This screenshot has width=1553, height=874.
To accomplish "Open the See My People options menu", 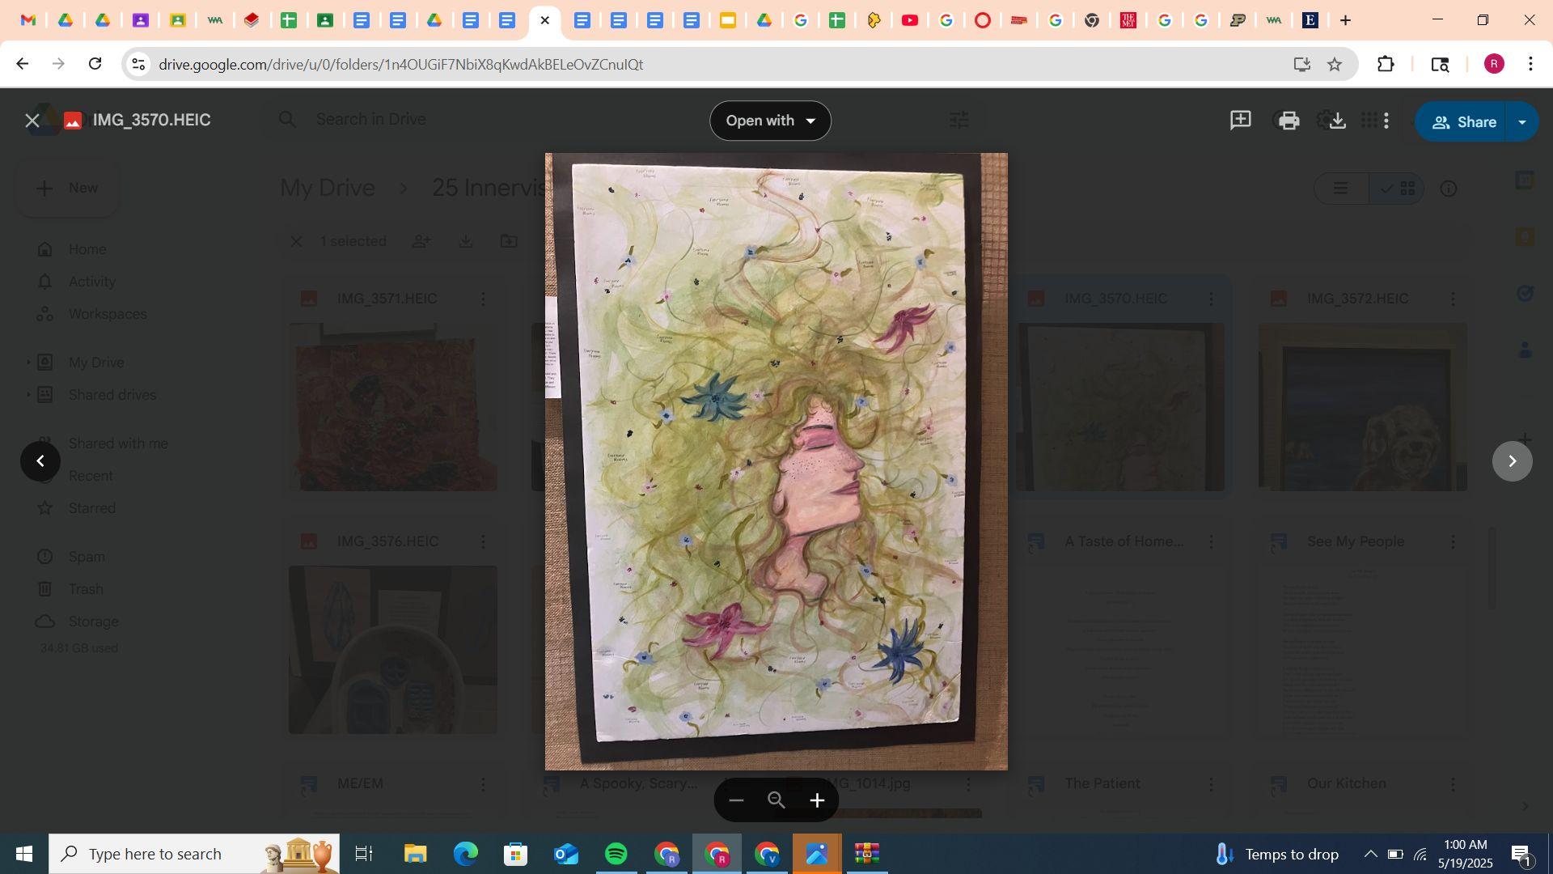I will pyautogui.click(x=1453, y=541).
